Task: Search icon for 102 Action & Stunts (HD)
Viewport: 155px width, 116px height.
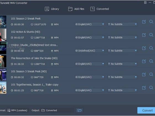Action: pyautogui.click(x=151, y=35)
